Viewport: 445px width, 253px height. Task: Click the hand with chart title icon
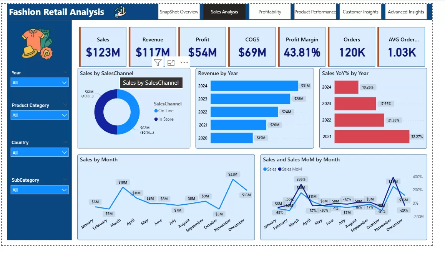(120, 12)
